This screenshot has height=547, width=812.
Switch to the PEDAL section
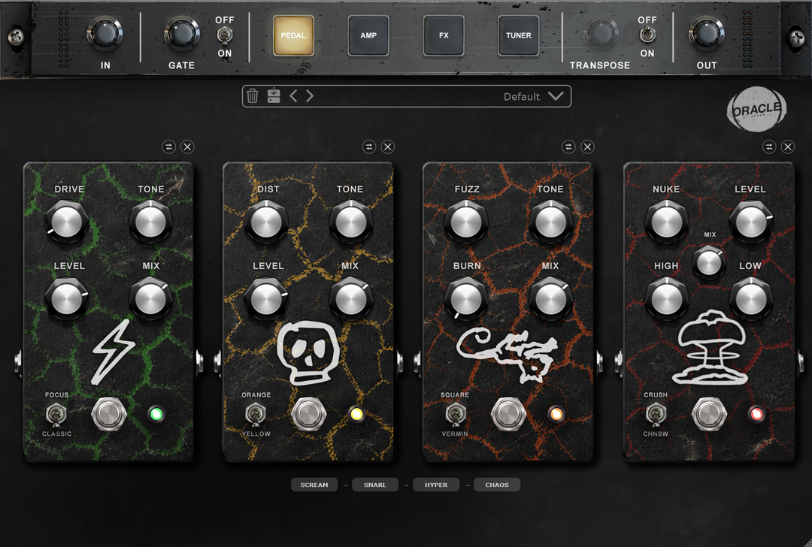coord(293,35)
